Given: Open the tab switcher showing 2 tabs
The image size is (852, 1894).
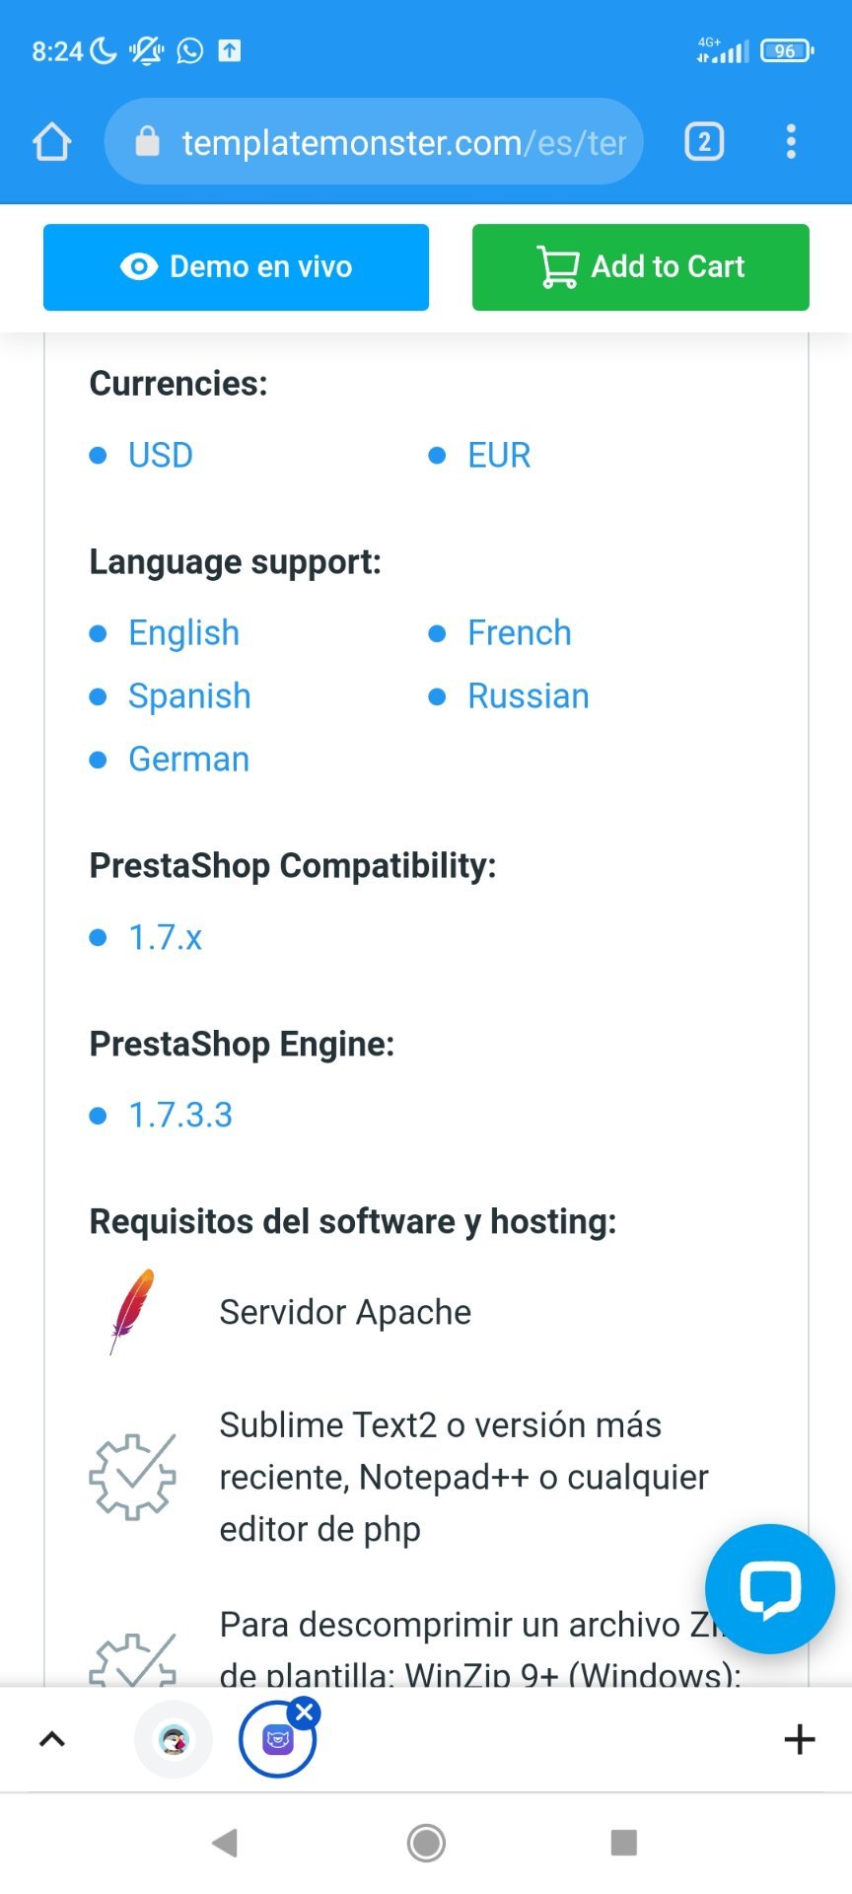Looking at the screenshot, I should pos(704,142).
